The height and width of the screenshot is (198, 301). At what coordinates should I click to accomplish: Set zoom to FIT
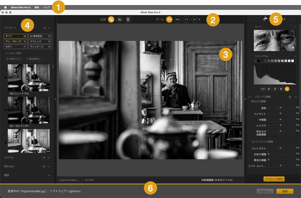tap(169, 19)
